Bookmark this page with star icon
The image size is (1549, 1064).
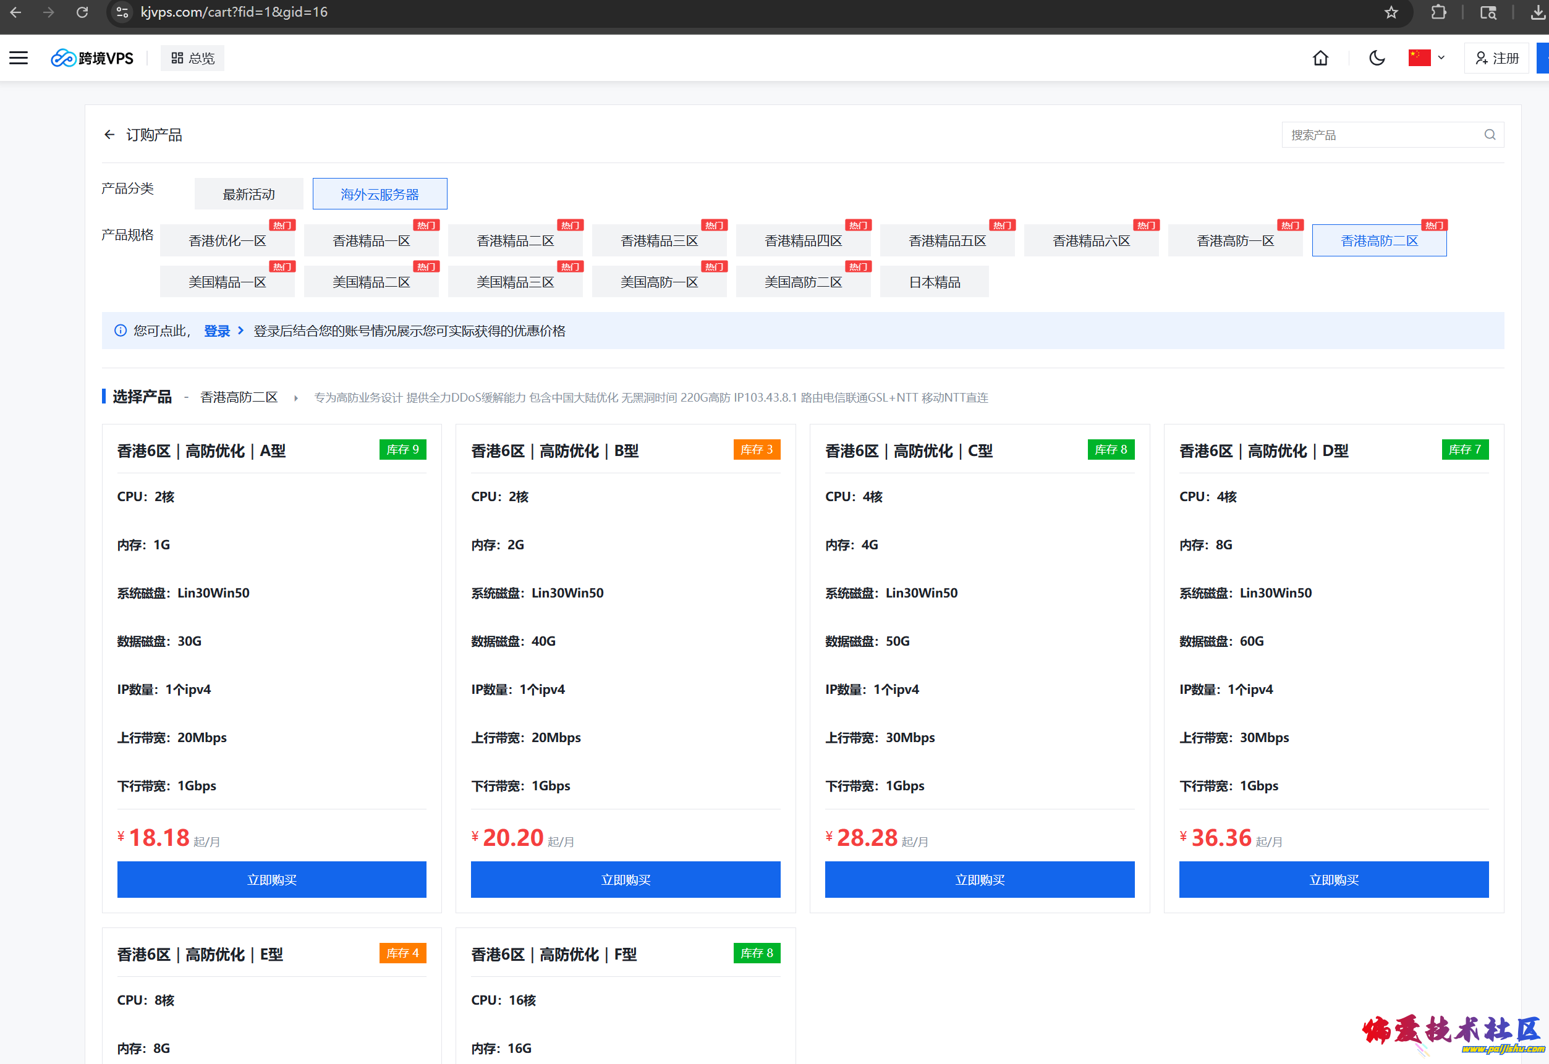(x=1390, y=12)
